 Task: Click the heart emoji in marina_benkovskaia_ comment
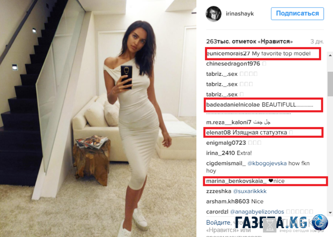271,181
